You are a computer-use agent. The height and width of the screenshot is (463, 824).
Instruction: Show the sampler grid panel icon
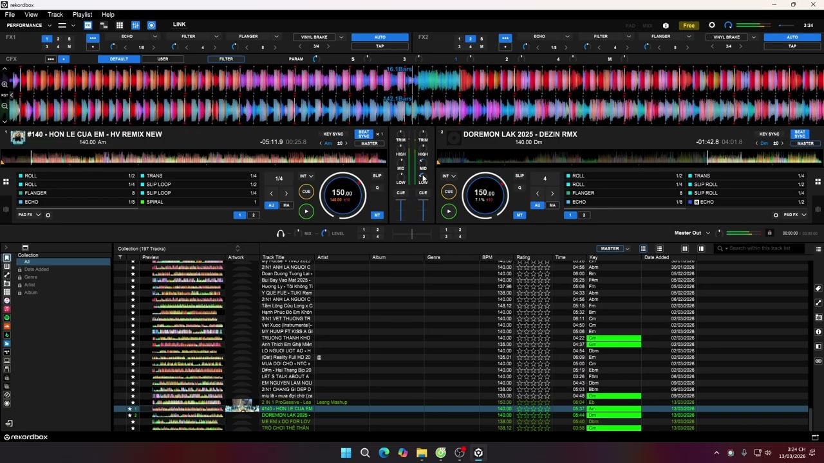click(120, 25)
